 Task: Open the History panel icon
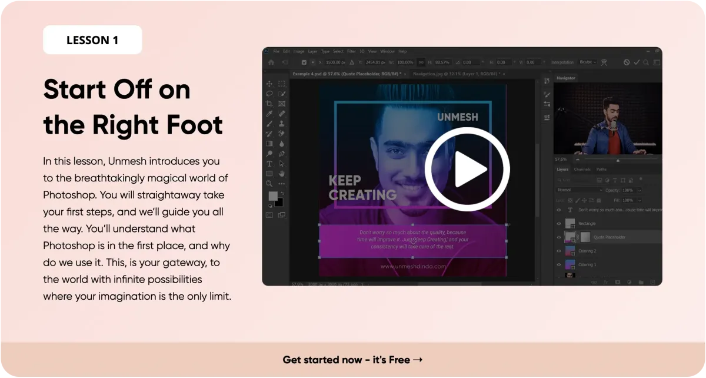[x=547, y=81]
